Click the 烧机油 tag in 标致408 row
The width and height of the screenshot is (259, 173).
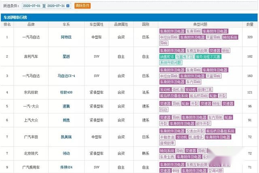[178, 90]
